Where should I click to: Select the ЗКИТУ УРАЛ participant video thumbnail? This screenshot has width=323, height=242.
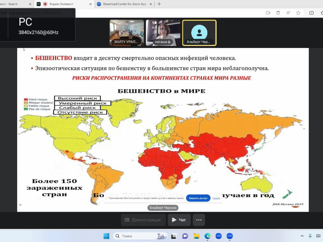[x=127, y=33]
